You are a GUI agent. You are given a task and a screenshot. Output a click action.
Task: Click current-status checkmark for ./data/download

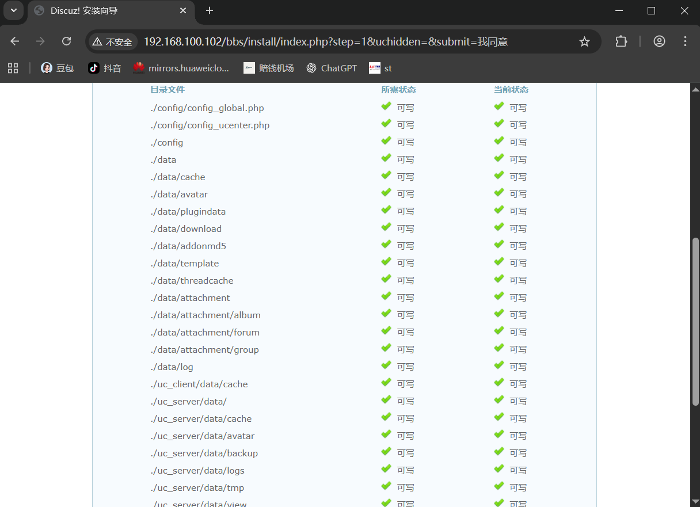tap(499, 227)
